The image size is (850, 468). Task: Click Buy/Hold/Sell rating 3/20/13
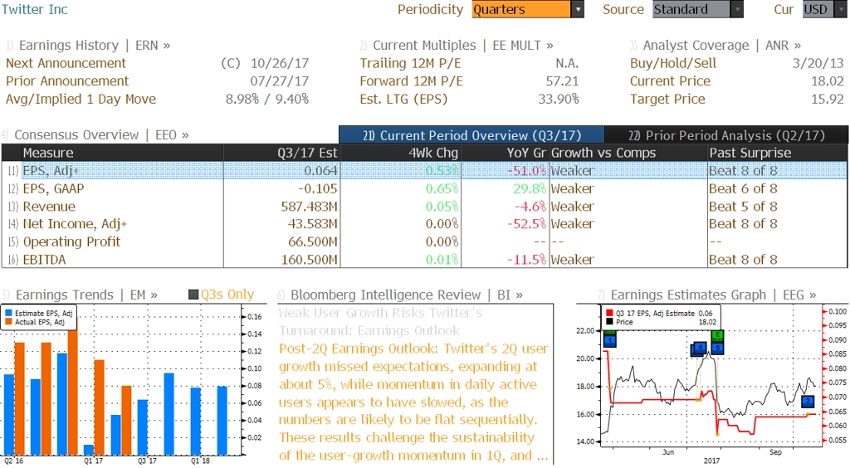pos(818,63)
